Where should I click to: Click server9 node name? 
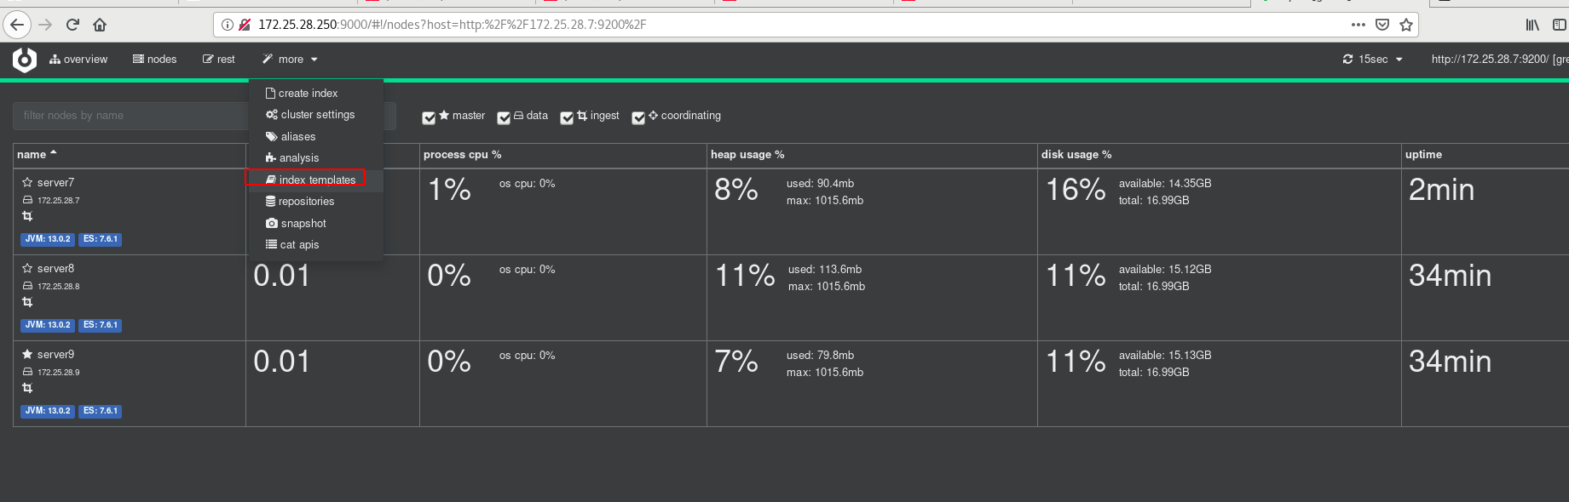click(x=55, y=355)
